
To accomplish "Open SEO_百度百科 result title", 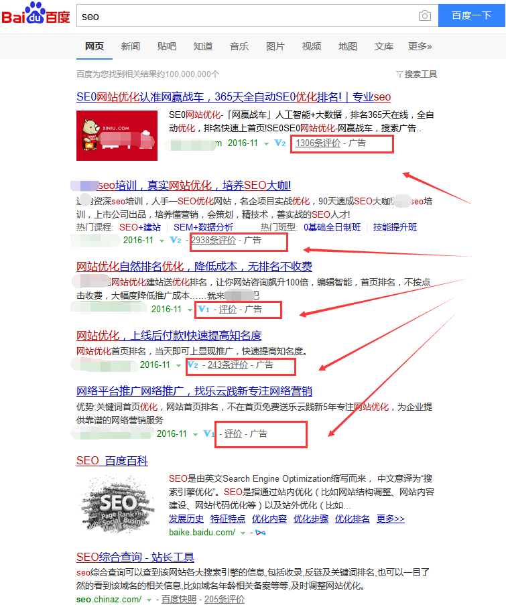I will pyautogui.click(x=112, y=461).
